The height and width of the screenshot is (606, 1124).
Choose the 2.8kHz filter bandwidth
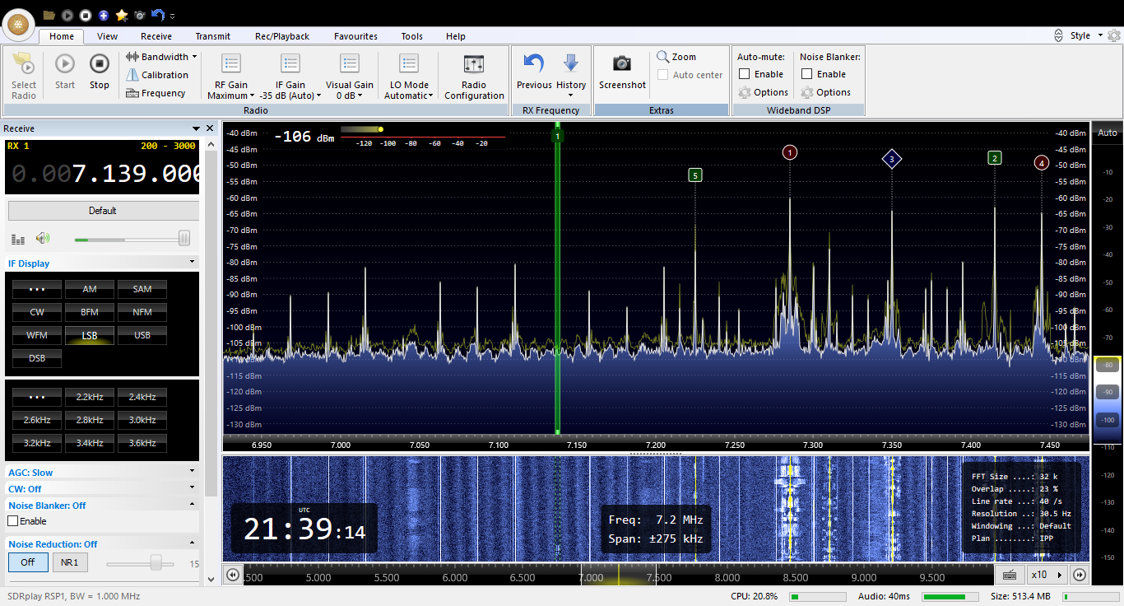click(x=90, y=420)
